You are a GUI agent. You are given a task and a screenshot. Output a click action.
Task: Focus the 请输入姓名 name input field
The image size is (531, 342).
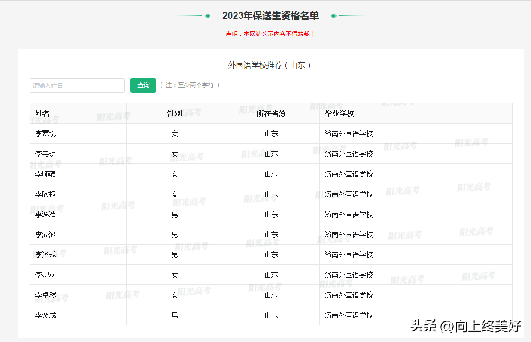[x=77, y=85]
